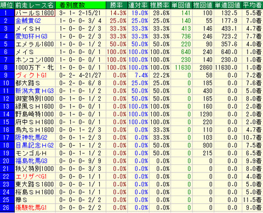
Task: Open the 金鯱賞G2 race link
Action: 28,21
